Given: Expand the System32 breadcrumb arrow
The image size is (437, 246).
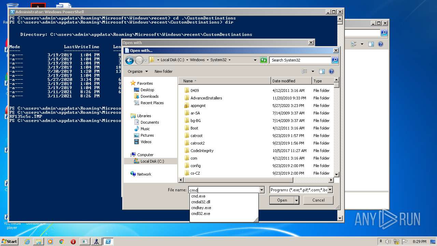Looking at the screenshot, I should coord(229,60).
